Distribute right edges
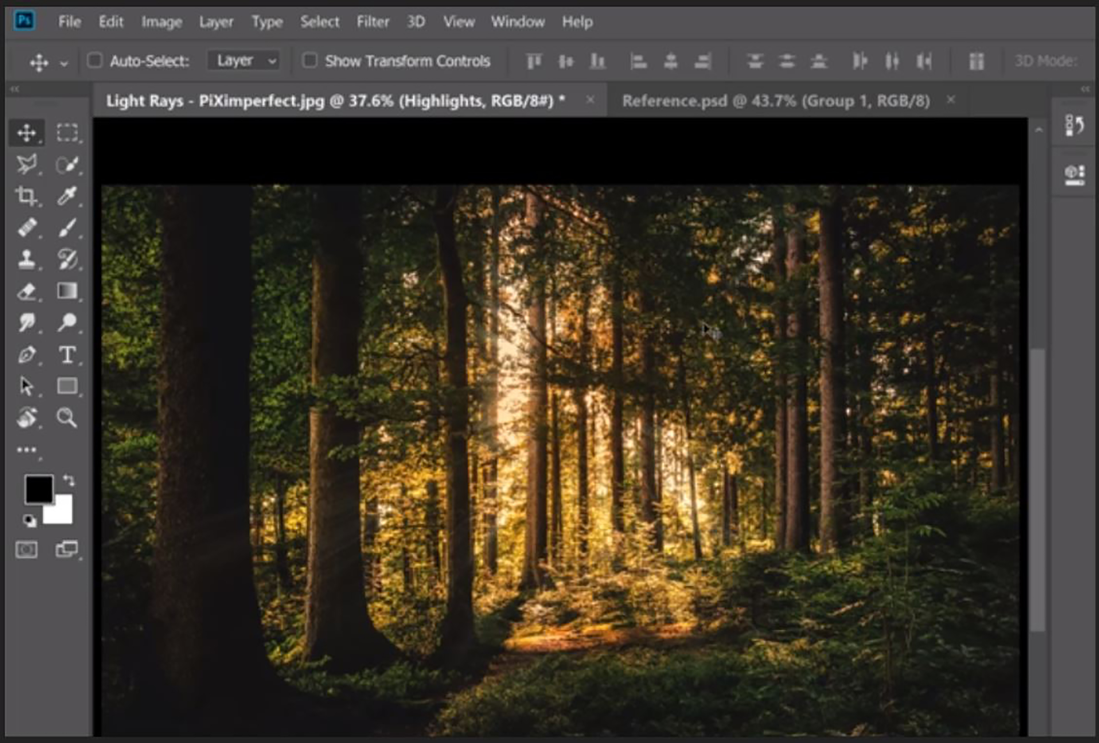The width and height of the screenshot is (1099, 743). point(924,61)
